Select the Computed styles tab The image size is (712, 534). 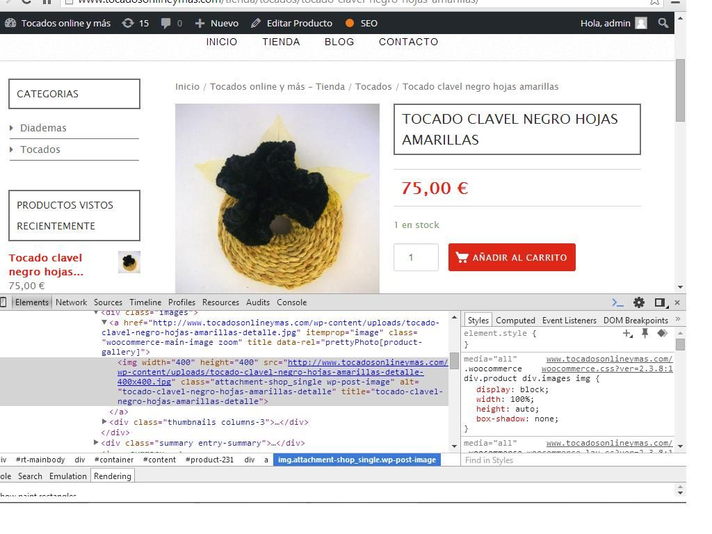pos(515,321)
